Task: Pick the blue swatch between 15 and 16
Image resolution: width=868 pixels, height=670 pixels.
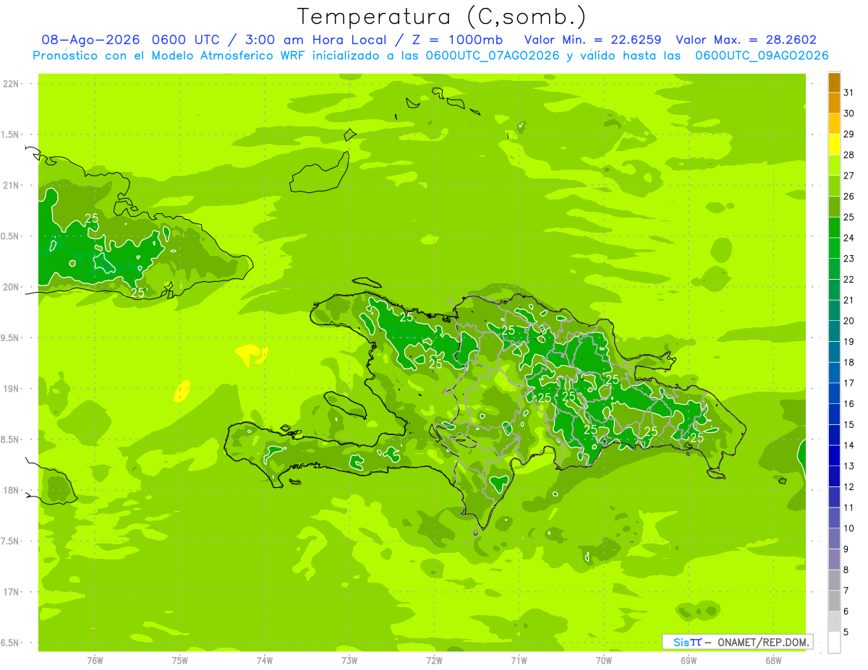Action: click(834, 414)
